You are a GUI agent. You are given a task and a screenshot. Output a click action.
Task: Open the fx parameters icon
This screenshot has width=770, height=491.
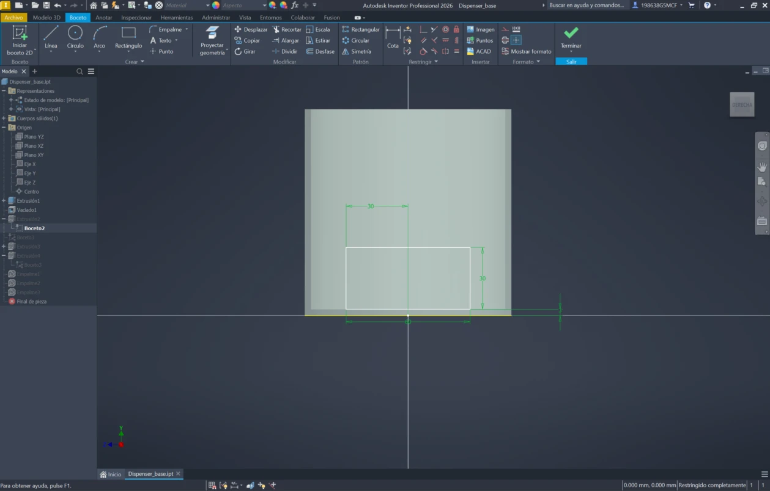(295, 5)
